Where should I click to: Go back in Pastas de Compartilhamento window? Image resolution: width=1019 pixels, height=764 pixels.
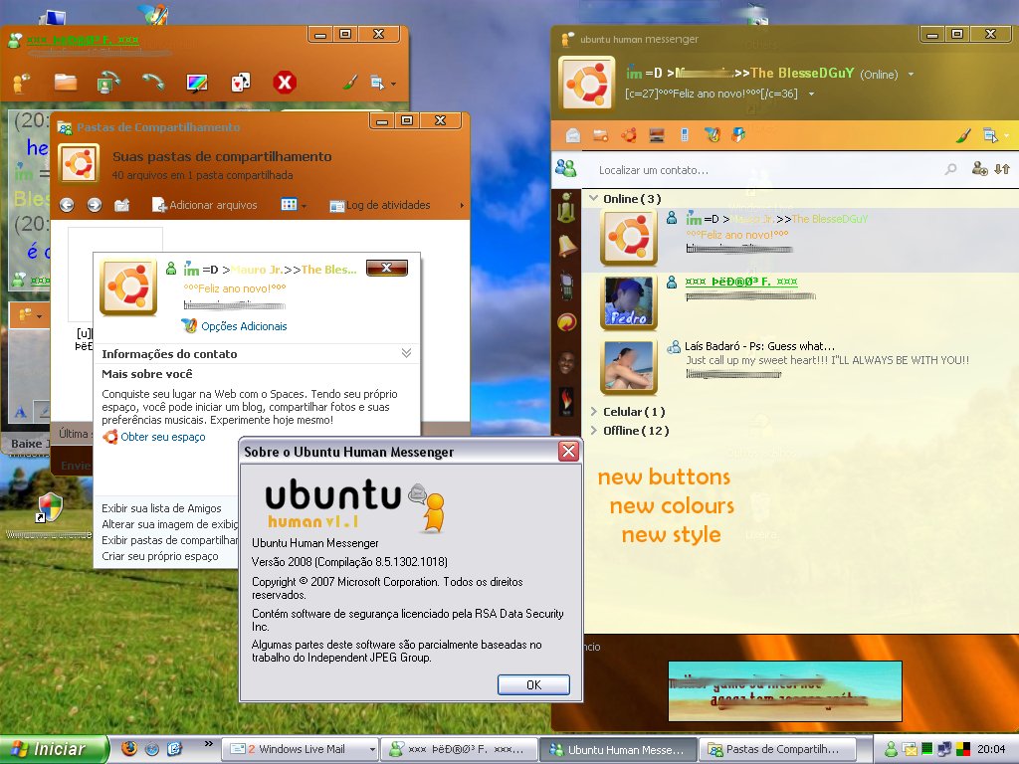click(67, 205)
